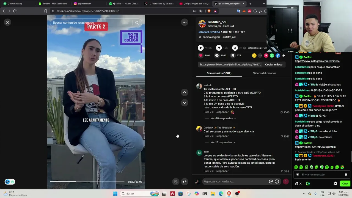Like Yeim's comment with 384 heart

coord(282,171)
